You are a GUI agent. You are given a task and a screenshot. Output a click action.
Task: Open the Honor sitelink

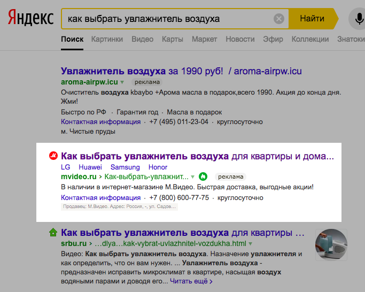(x=158, y=167)
